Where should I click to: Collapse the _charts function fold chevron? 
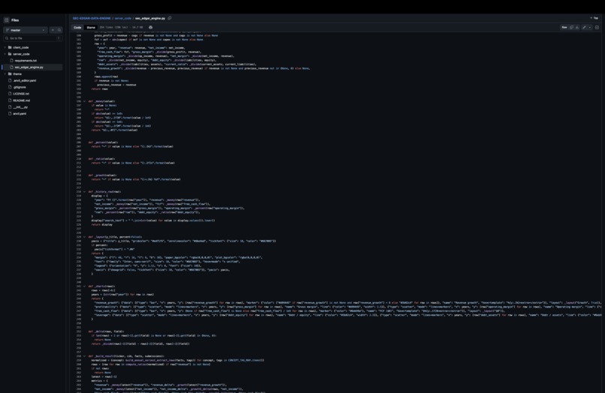tap(85, 286)
